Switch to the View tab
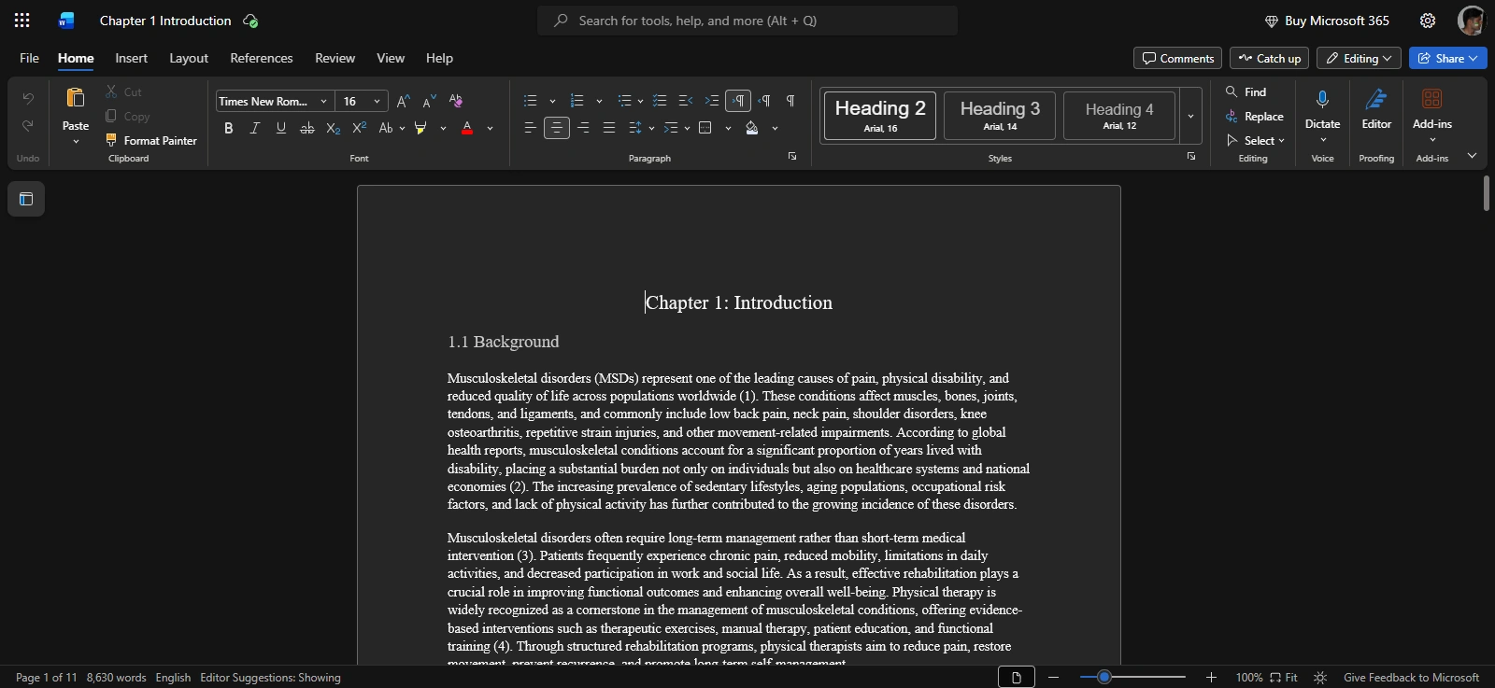 [x=391, y=58]
